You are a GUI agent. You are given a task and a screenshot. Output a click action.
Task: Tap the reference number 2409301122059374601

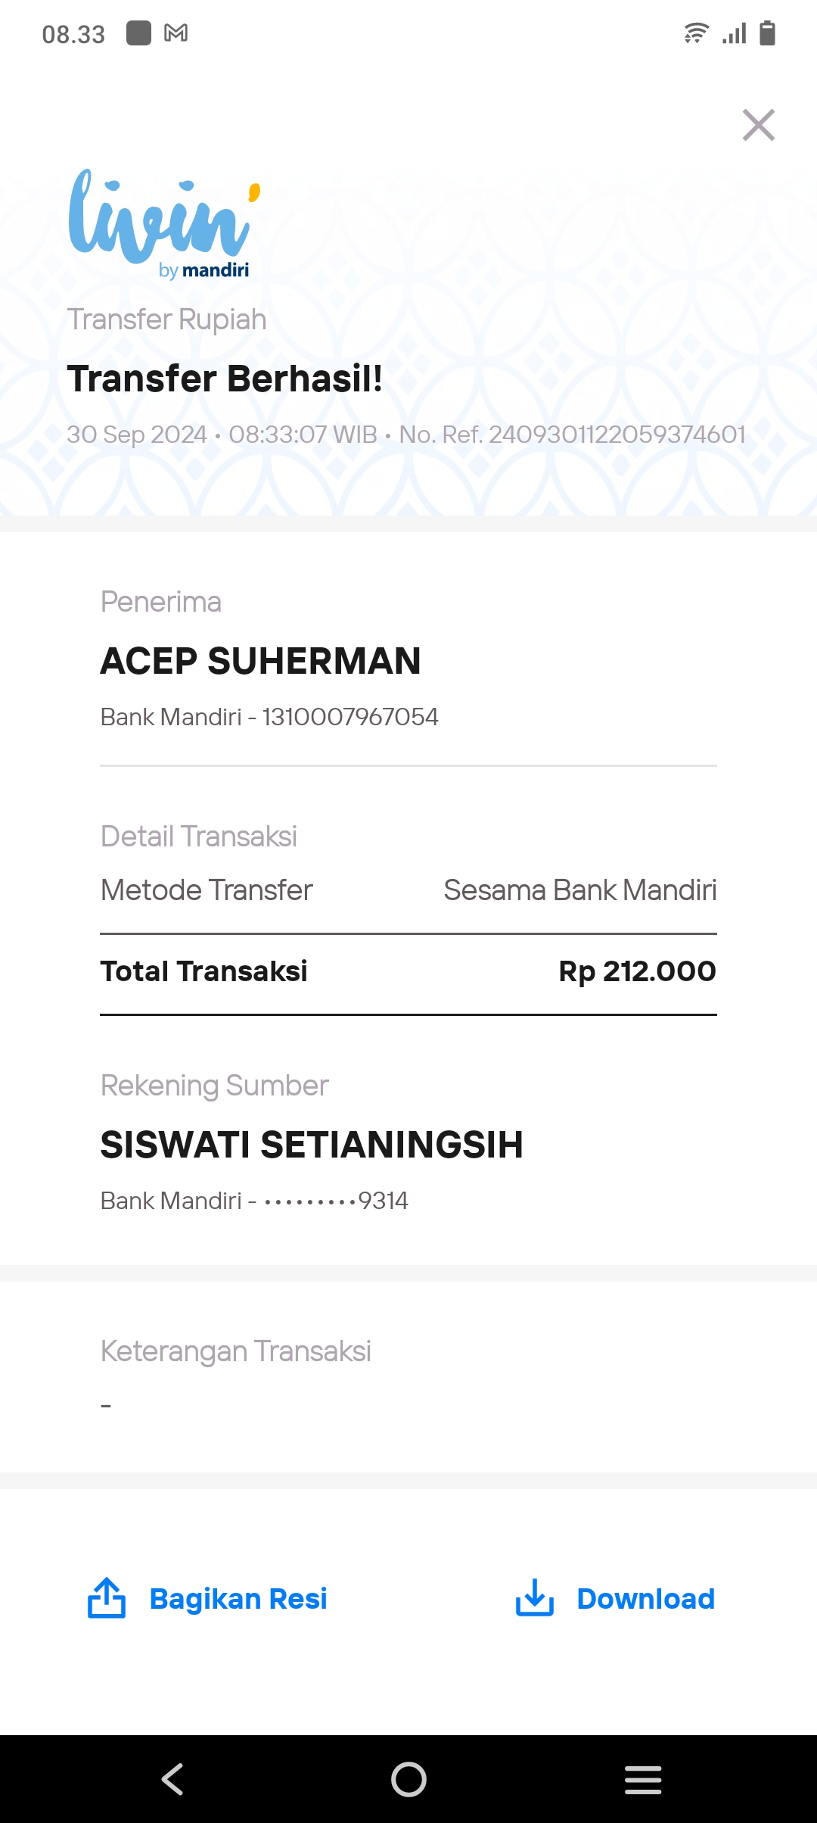tap(617, 435)
